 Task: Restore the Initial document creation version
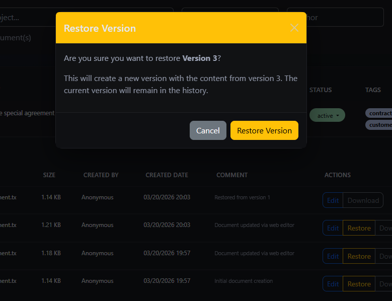click(359, 284)
